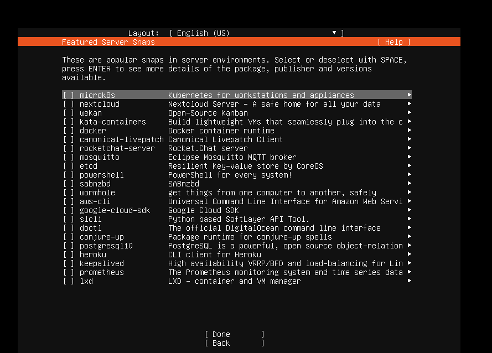Show details arrow for mosquitto row
Viewport: 492px width, 353px height.
(x=409, y=157)
